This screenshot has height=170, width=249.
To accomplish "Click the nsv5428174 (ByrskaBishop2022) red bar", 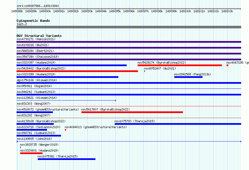I will tap(180, 65).
